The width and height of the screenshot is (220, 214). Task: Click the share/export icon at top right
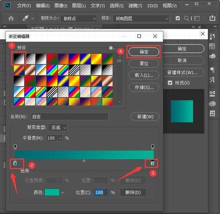tap(212, 18)
